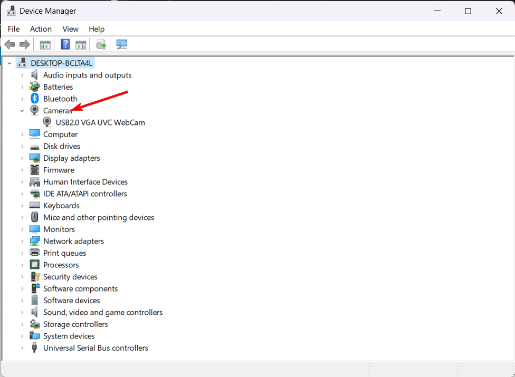Click the Device Manager title bar icon
Image resolution: width=515 pixels, height=377 pixels.
click(x=11, y=11)
